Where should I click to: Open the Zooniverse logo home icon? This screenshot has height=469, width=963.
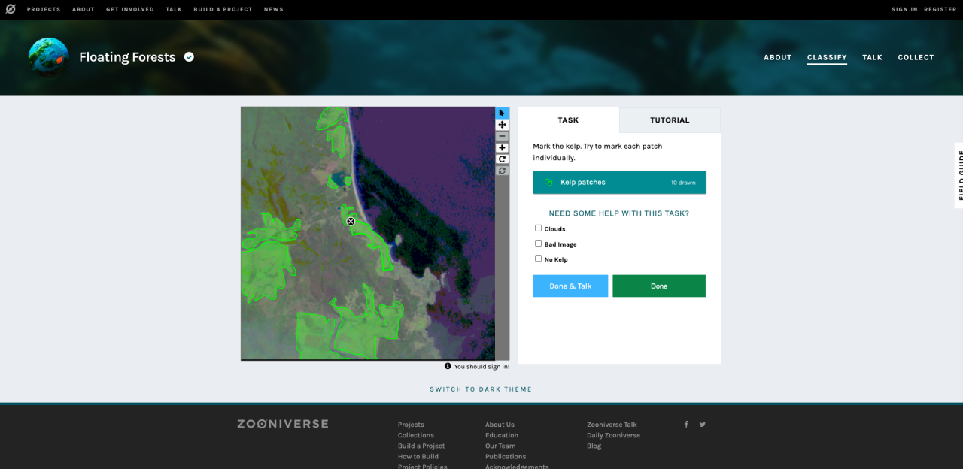[11, 9]
